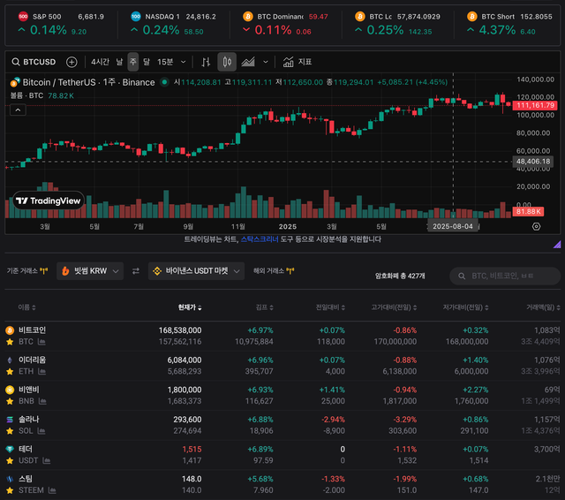Open chart icon beside USDT
Image resolution: width=565 pixels, height=500 pixels.
click(46, 461)
